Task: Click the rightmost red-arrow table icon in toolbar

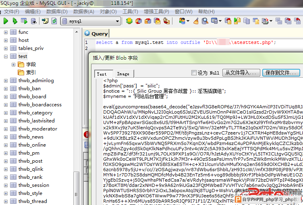Action: 297,21
